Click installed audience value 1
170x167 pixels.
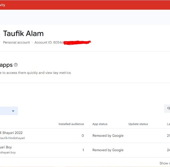[x=83, y=150]
